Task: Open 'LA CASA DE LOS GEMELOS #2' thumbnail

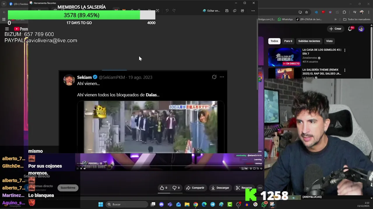Action: [x=284, y=57]
